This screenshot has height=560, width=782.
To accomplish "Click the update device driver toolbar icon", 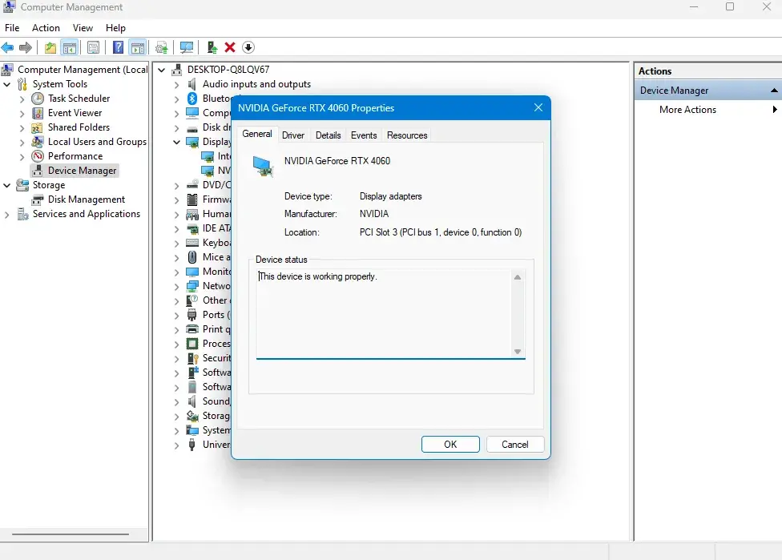I will click(212, 48).
